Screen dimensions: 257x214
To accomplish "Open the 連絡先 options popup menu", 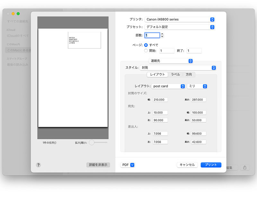I will coord(171,61).
